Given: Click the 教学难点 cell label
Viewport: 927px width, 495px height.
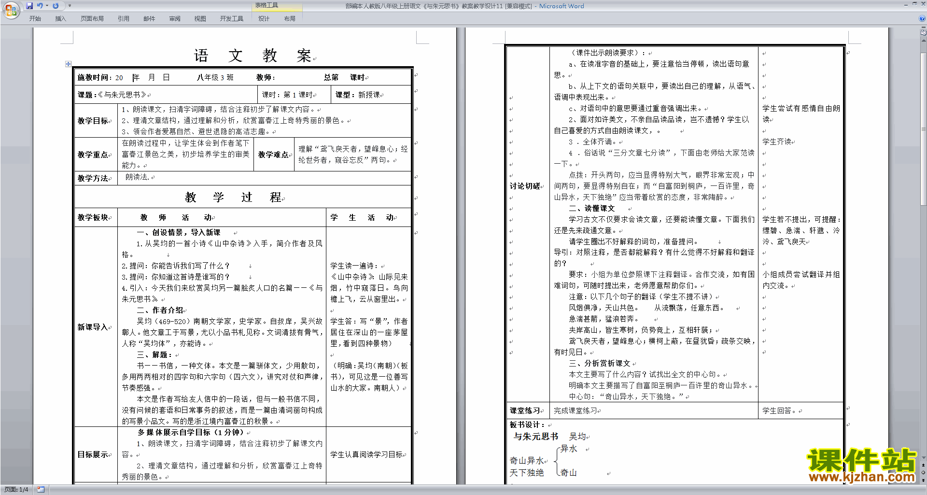Looking at the screenshot, I should (274, 155).
